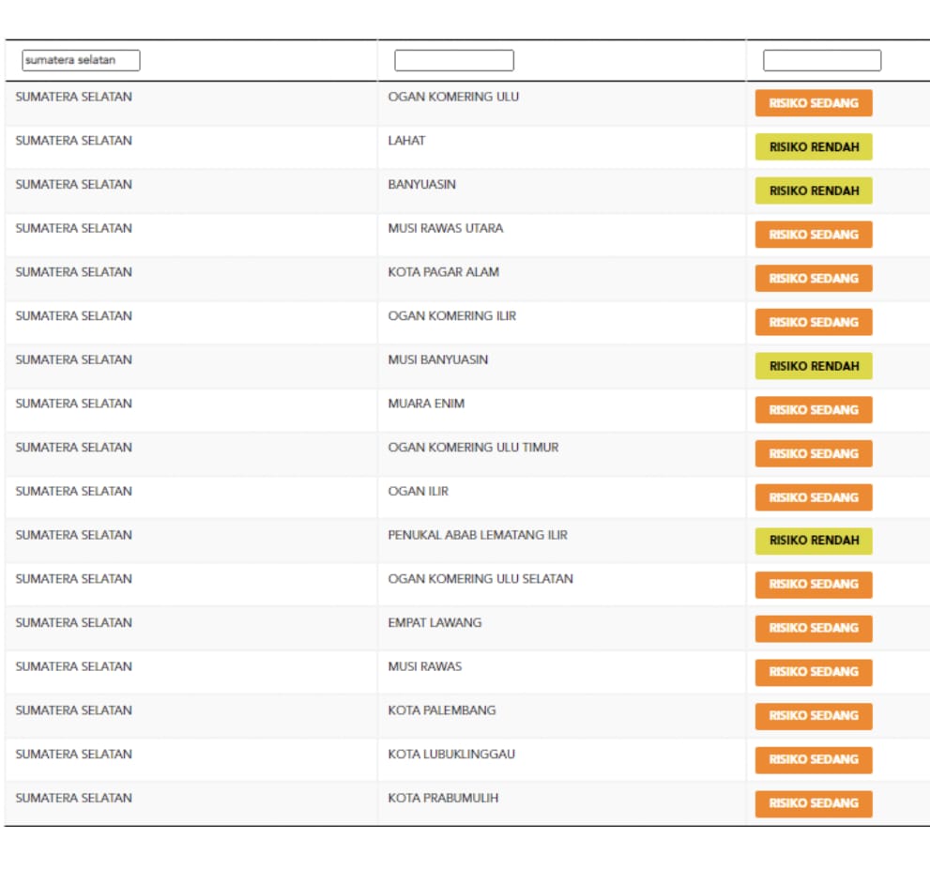Screen dimensions: 930x870
Task: Click the Risiko Sedang badge for Ogan Ilir
Action: [x=814, y=497]
